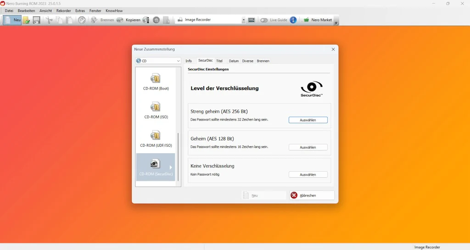This screenshot has height=250, width=470.
Task: Select the CD-ROM (Boot) compilation type
Action: click(x=156, y=82)
